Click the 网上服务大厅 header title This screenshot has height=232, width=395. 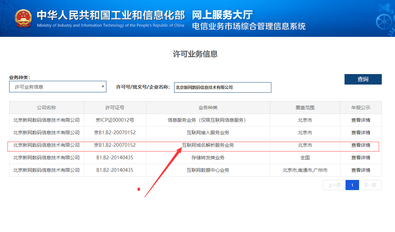(x=223, y=15)
